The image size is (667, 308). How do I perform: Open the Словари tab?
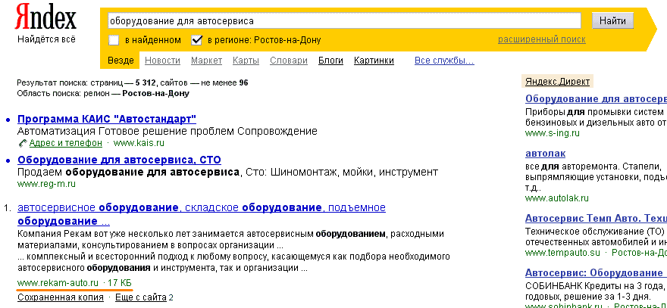(x=289, y=61)
